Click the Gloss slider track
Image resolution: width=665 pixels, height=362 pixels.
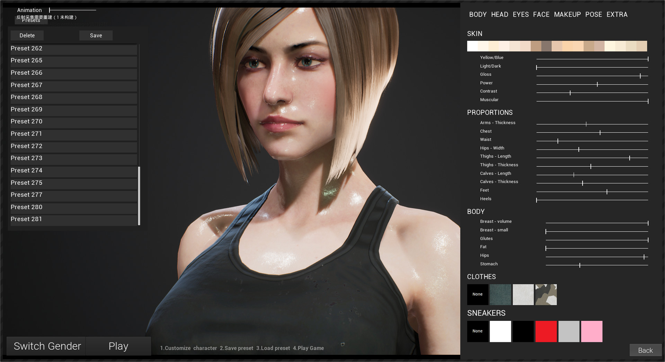click(x=592, y=76)
